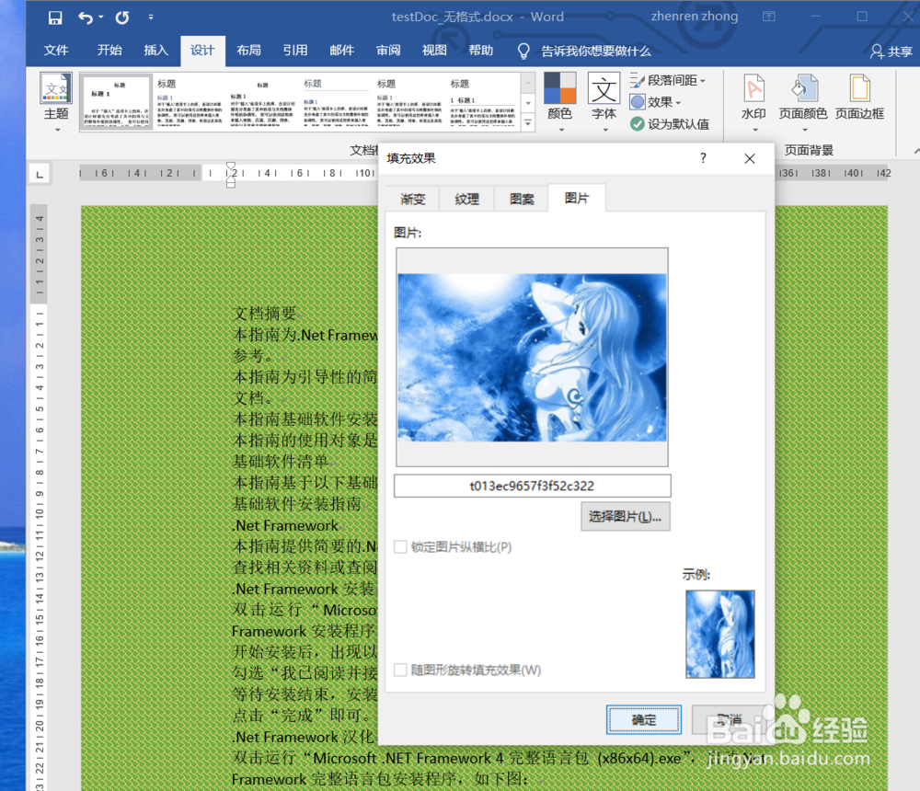The width and height of the screenshot is (920, 791).
Task: Click the tab selector L icon on ruler
Action: click(x=40, y=174)
